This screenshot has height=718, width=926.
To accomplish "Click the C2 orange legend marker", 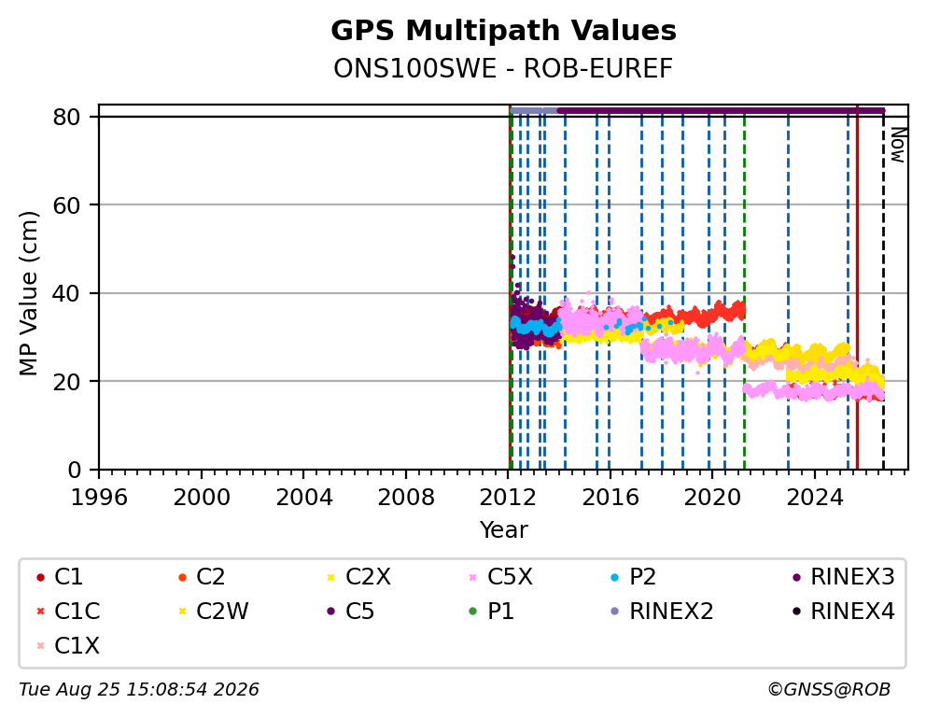I will (x=182, y=577).
